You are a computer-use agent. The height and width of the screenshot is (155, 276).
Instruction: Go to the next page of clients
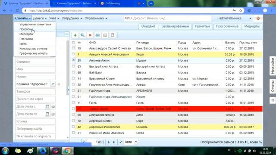(109, 142)
